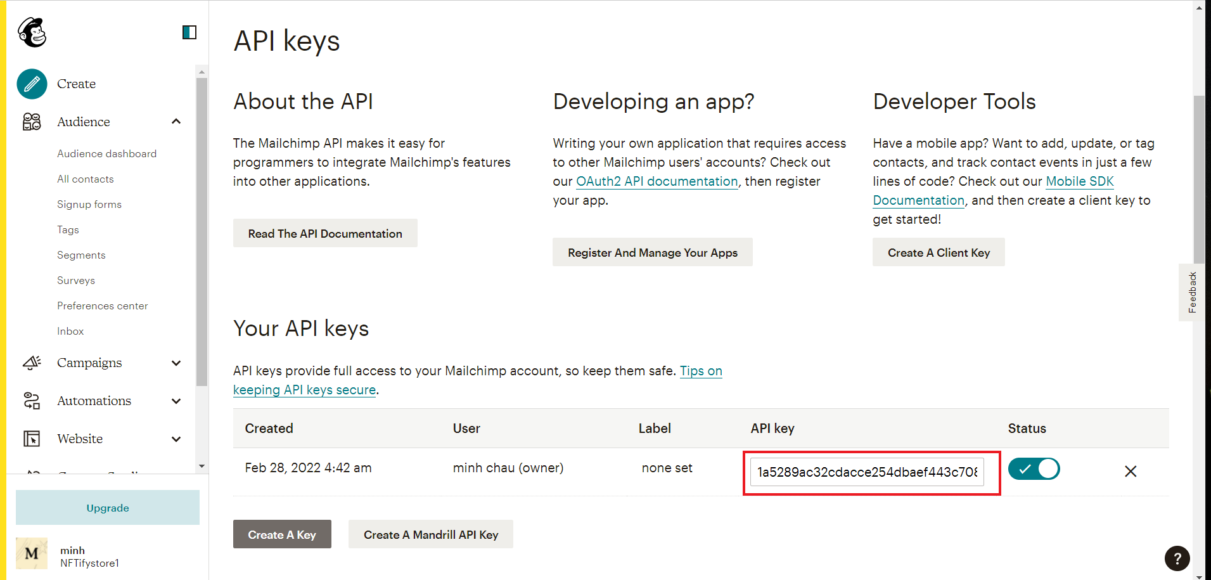Click the main page vertical scrollbar

click(1199, 179)
